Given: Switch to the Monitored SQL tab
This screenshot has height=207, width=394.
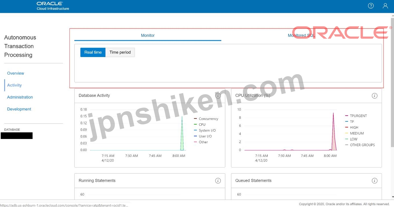Looking at the screenshot, I should tap(301, 35).
